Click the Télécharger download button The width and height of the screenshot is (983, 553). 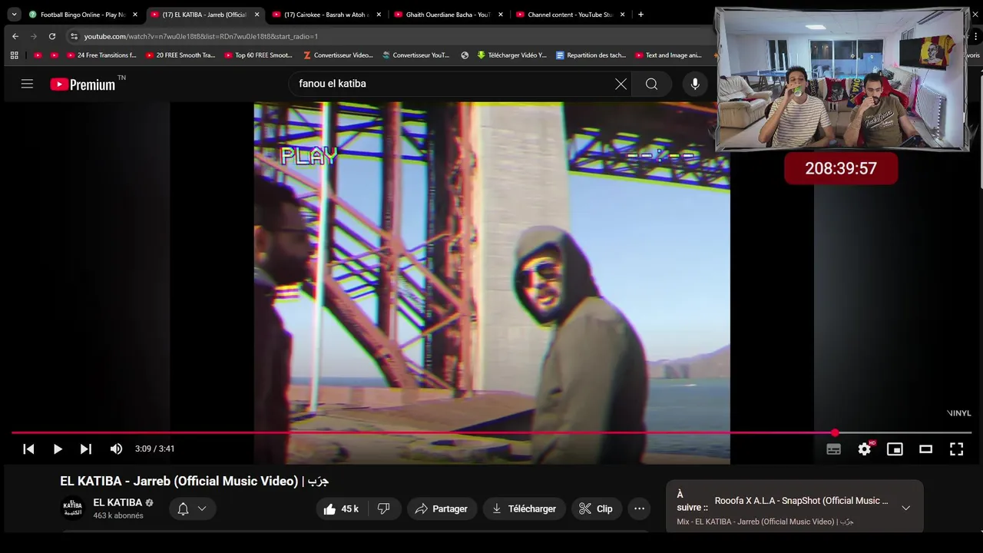pyautogui.click(x=525, y=508)
